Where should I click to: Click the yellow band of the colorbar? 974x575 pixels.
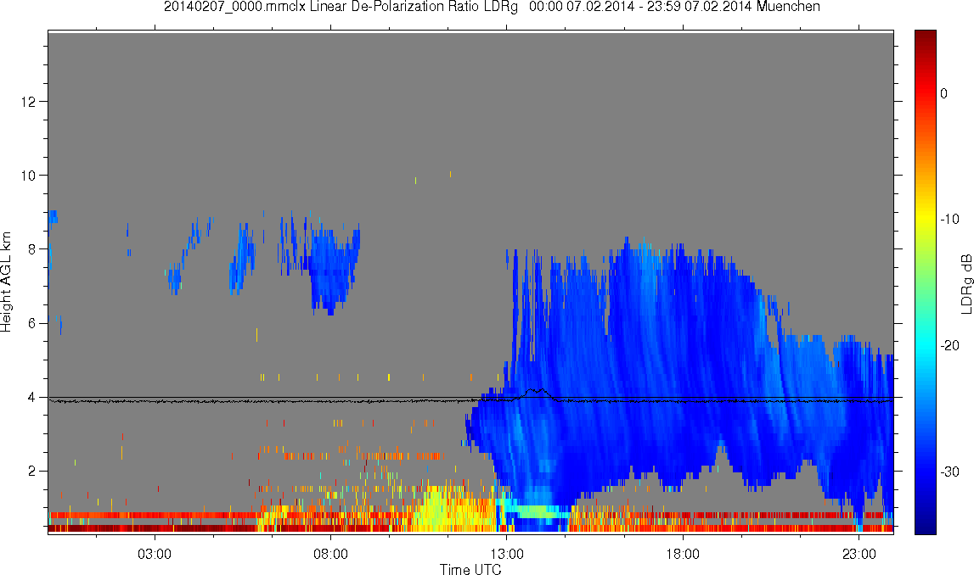(x=925, y=219)
